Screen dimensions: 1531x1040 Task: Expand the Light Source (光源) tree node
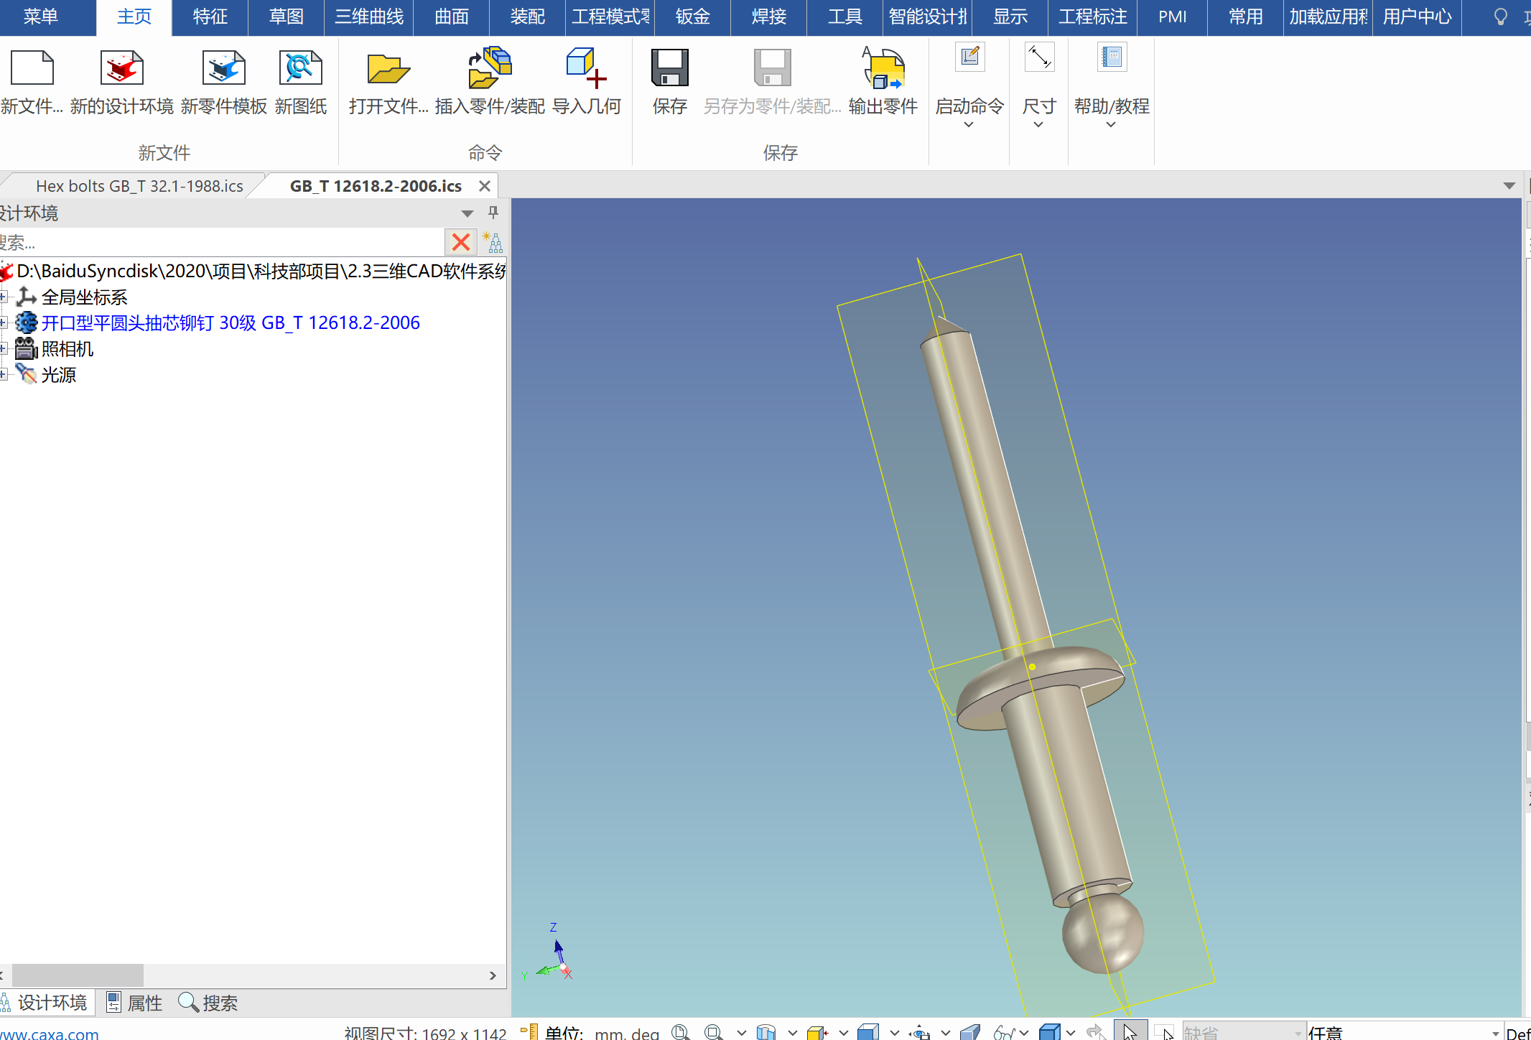point(4,374)
